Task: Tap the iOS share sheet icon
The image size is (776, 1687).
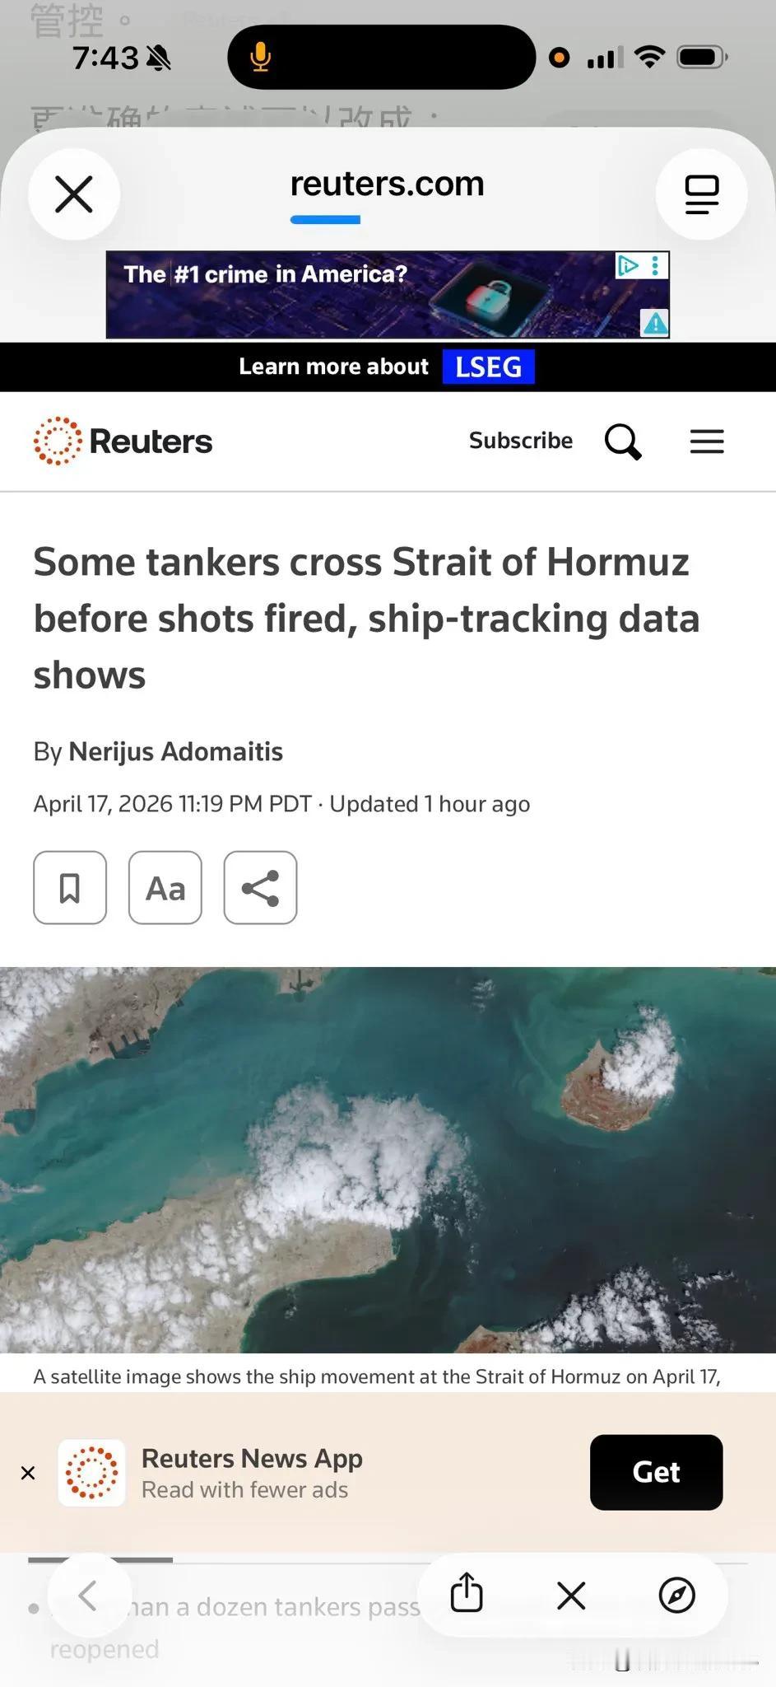Action: 467,1594
